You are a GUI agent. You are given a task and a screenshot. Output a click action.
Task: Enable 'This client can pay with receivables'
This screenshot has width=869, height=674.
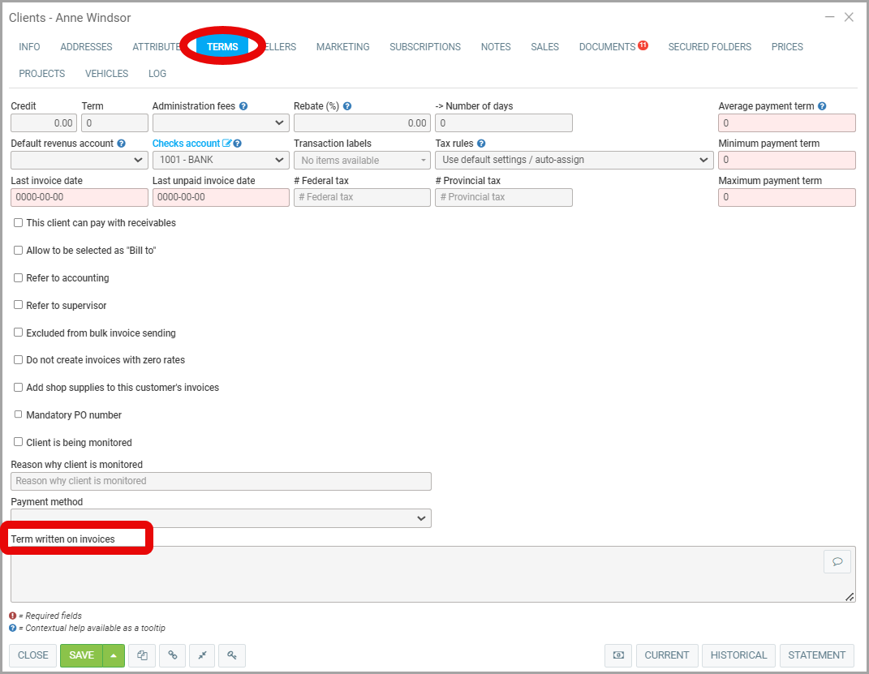(x=19, y=223)
